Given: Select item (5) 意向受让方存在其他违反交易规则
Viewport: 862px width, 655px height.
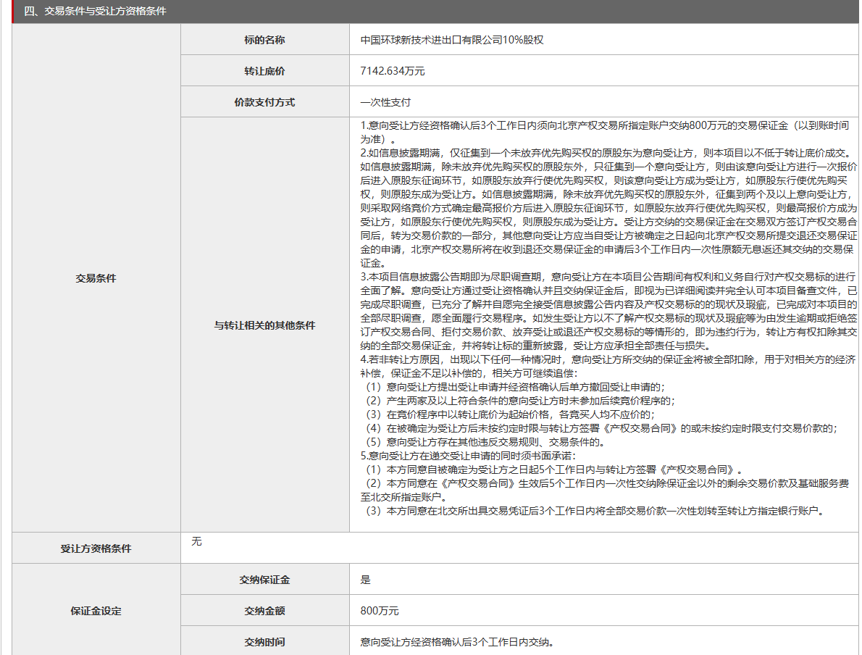Looking at the screenshot, I should point(485,442).
